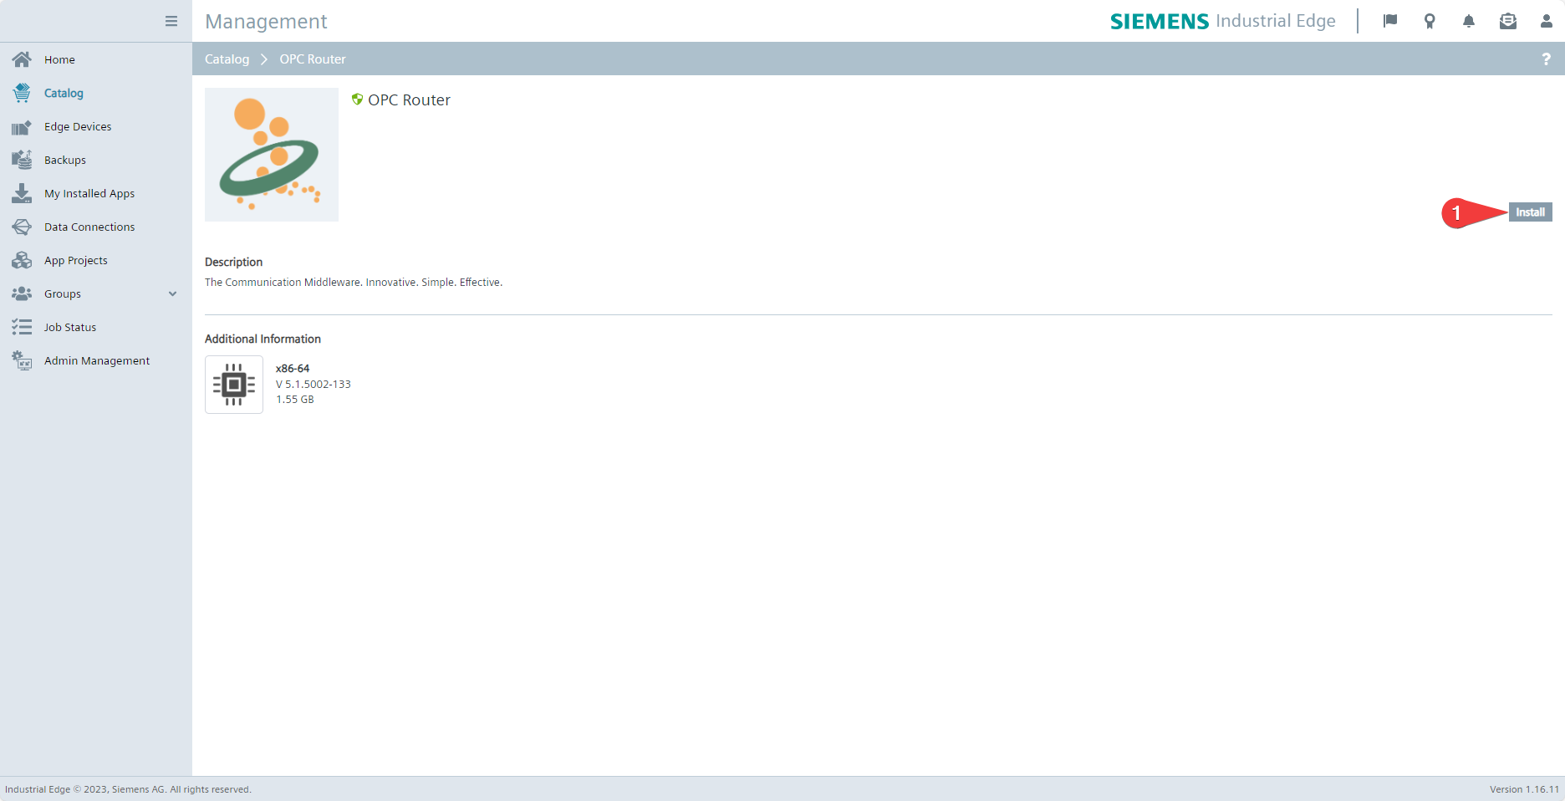Navigate to Data Connections
The height and width of the screenshot is (801, 1565).
(89, 227)
